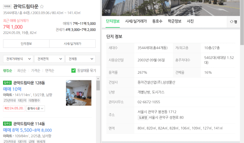Click the 7억 1,000 recent transaction price
244x143 pixels.
click(13, 27)
